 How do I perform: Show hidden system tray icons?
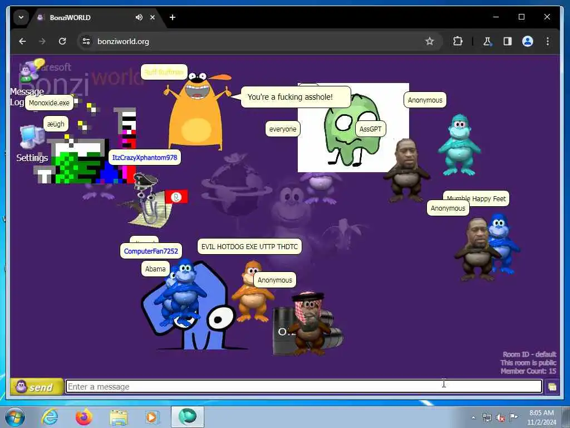[x=473, y=418]
